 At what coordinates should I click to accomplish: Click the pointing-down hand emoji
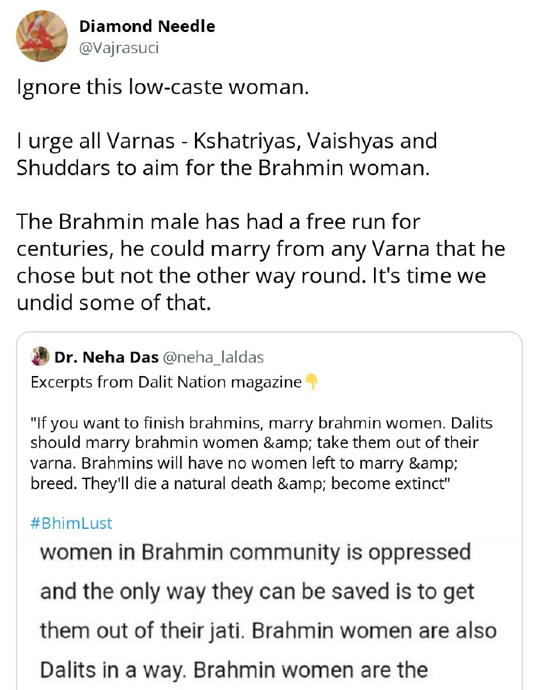(x=311, y=382)
